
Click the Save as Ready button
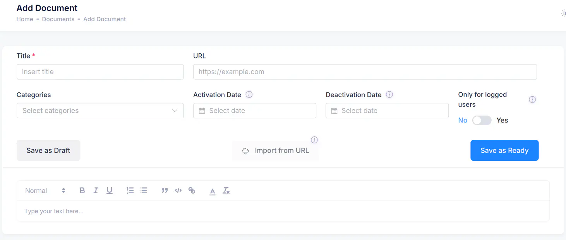pyautogui.click(x=504, y=150)
